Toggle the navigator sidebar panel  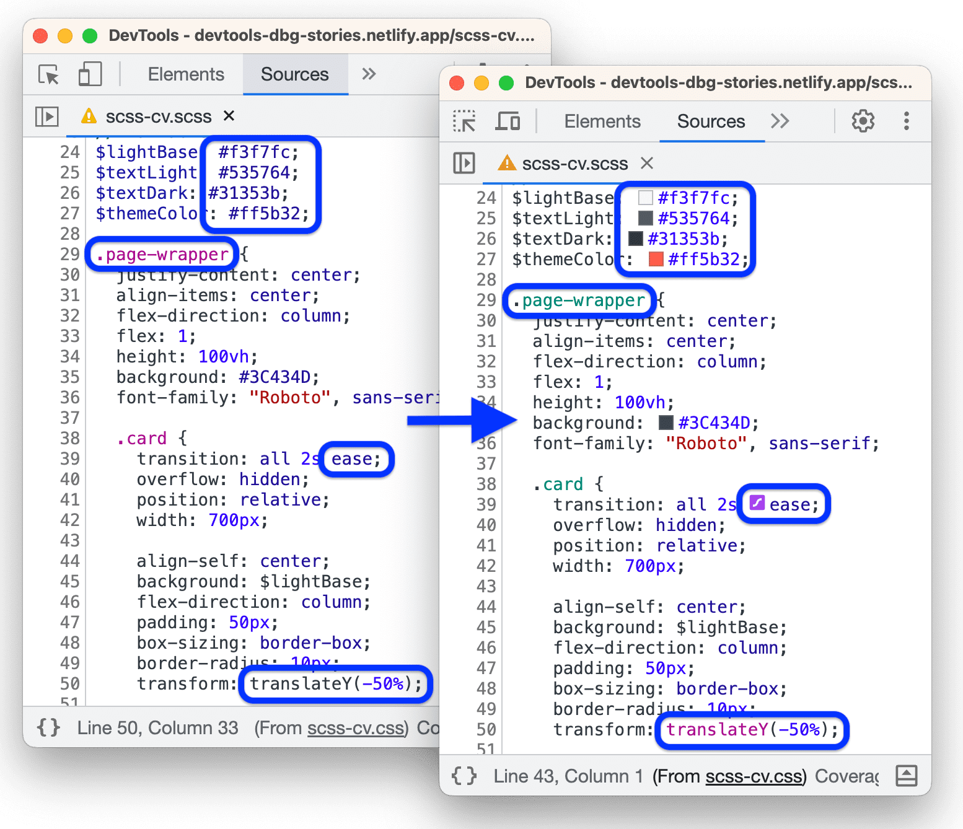[x=464, y=164]
